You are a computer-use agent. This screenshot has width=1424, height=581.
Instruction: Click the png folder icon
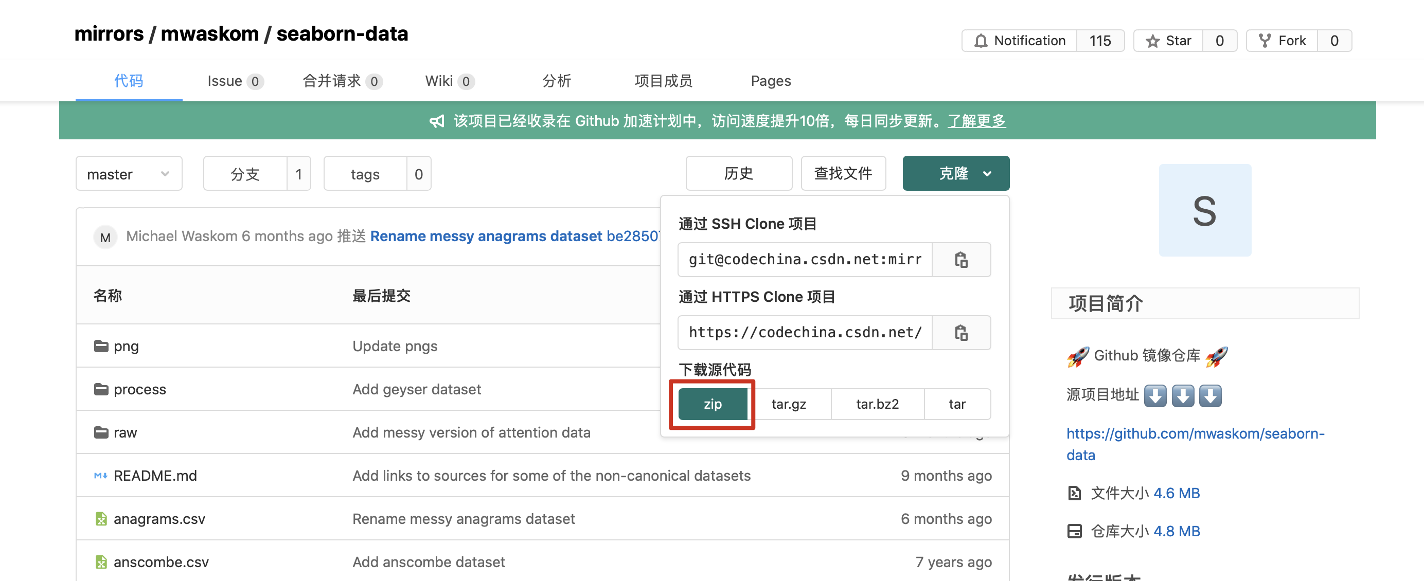click(101, 346)
